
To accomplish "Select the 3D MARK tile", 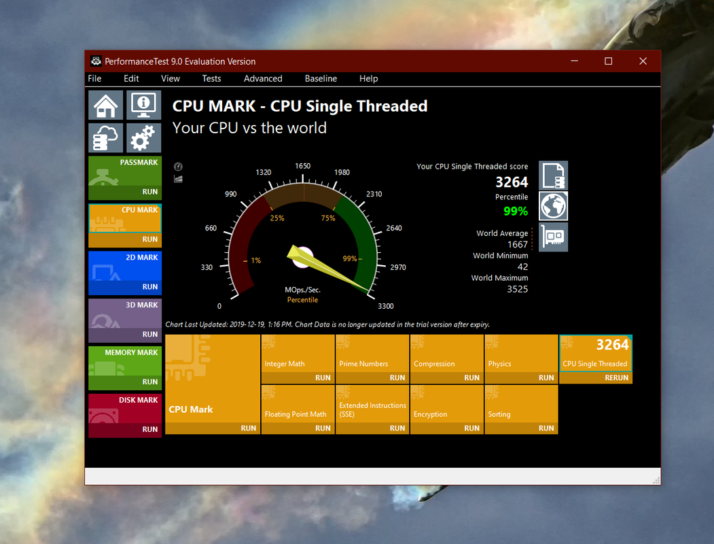I will pyautogui.click(x=125, y=313).
